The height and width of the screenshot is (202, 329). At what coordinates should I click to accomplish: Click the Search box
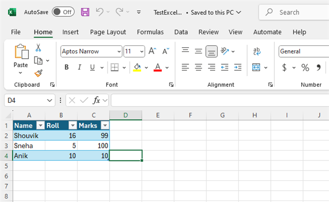(294, 12)
